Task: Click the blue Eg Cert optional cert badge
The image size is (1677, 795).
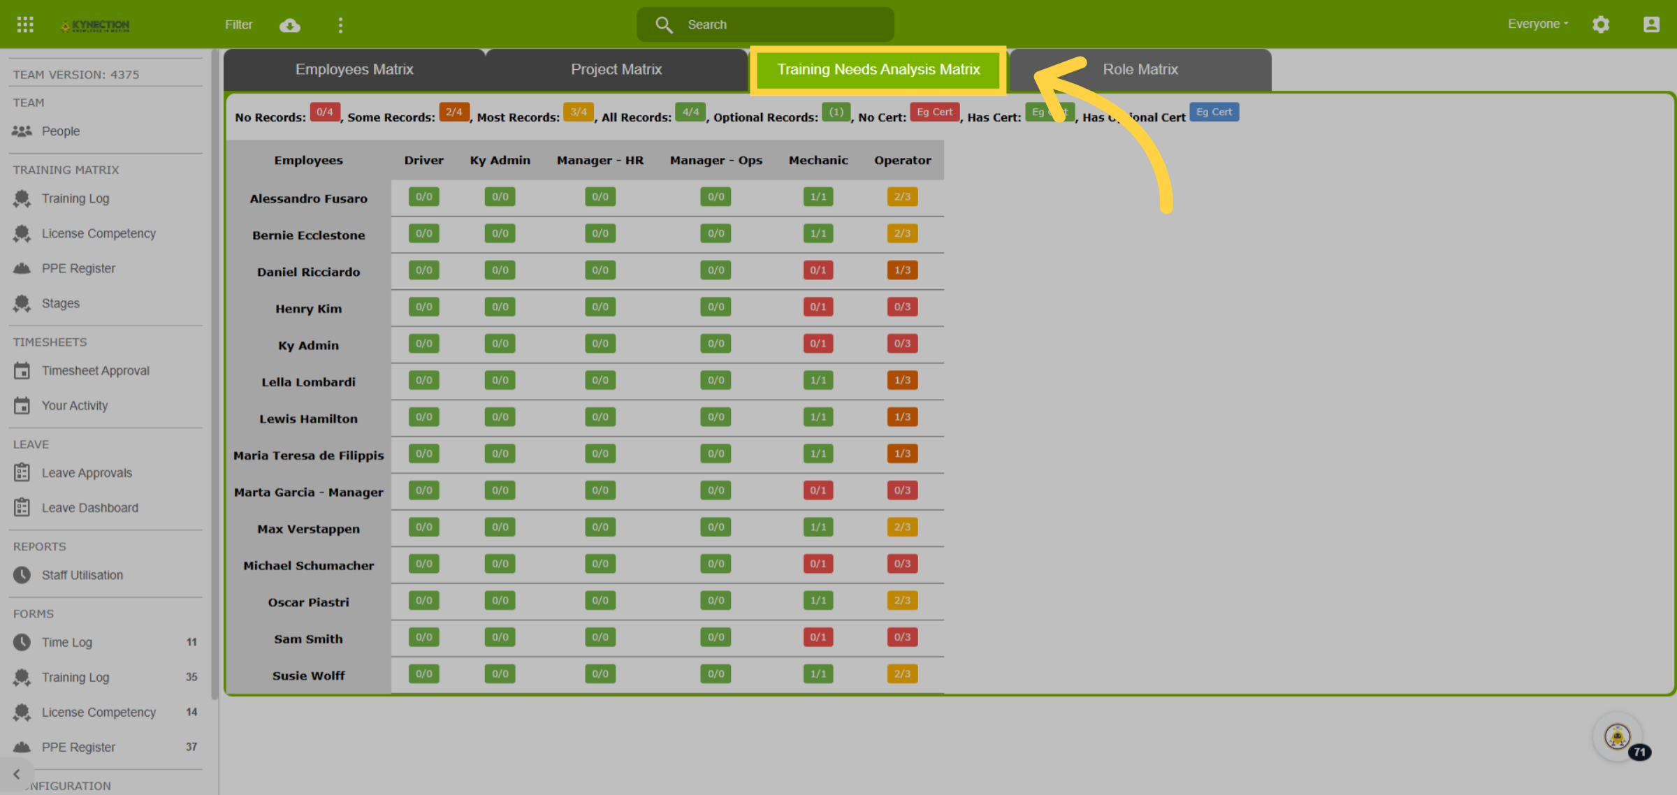Action: 1214,112
